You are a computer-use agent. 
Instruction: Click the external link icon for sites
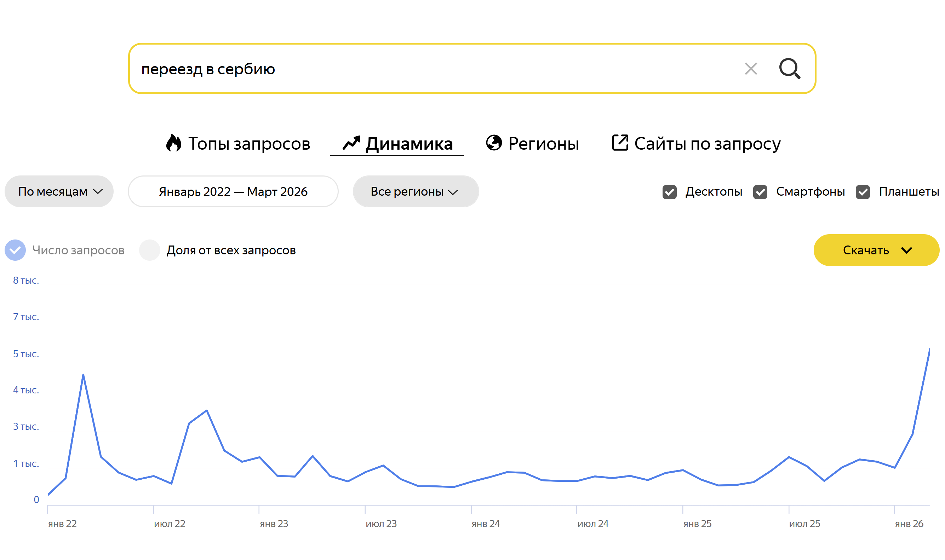[x=619, y=143]
